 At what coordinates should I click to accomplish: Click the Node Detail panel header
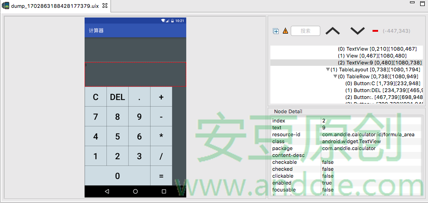(288, 111)
